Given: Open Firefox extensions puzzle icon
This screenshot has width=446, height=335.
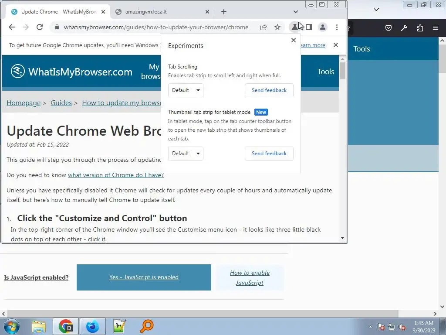Looking at the screenshot, I should tap(420, 28).
